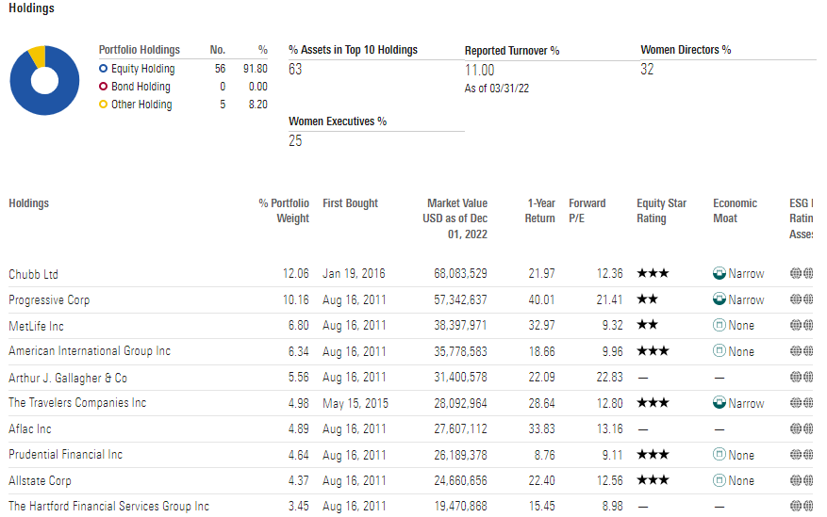
Task: Open the Aflac Inc holding link
Action: coord(30,429)
